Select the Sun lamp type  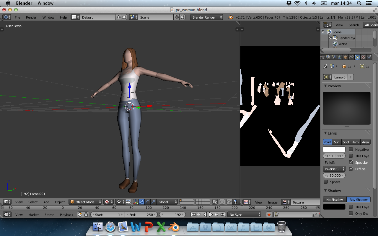[337, 142]
